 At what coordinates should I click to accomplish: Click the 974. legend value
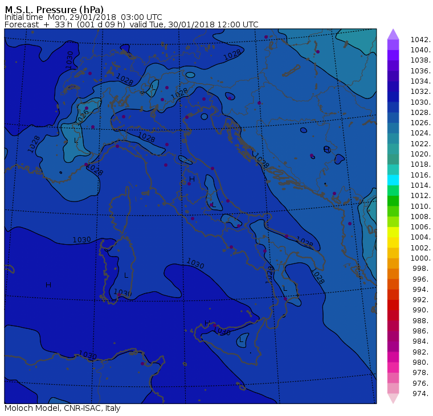point(422,393)
